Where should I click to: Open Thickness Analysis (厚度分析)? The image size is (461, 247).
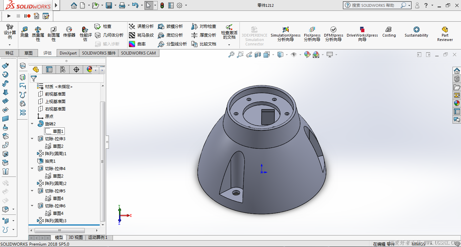pos(204,35)
